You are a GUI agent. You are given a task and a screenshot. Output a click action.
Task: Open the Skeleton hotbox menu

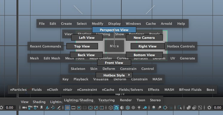[x=78, y=69]
